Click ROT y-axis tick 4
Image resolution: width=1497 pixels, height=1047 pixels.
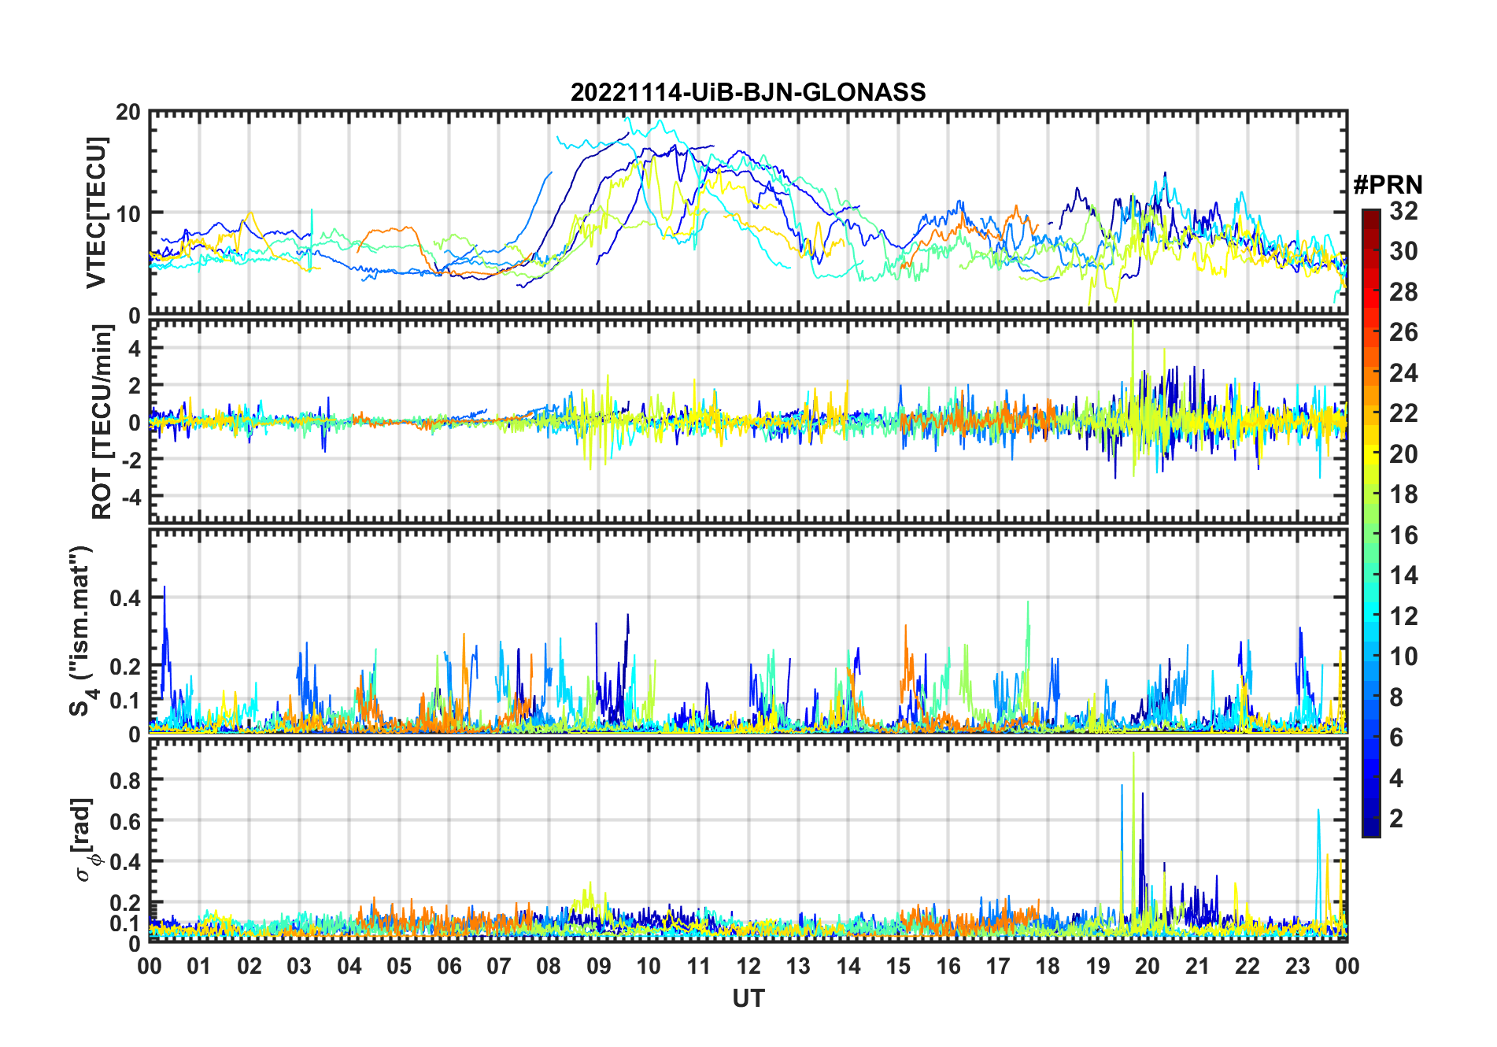135,348
